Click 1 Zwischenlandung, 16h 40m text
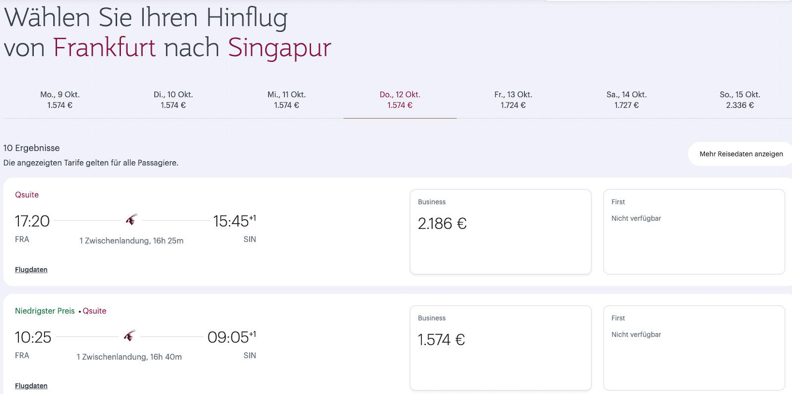 point(129,357)
